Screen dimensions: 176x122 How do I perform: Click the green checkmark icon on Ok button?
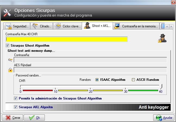pos(32,118)
